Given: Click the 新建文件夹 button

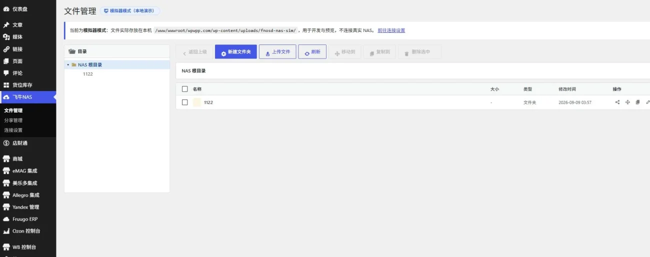Looking at the screenshot, I should tap(236, 52).
